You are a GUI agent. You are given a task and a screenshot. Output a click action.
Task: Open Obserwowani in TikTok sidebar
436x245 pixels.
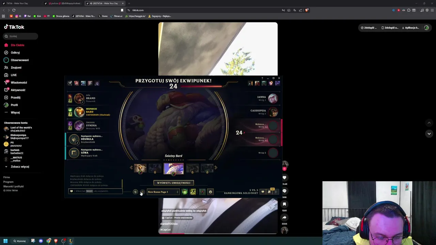16,60
